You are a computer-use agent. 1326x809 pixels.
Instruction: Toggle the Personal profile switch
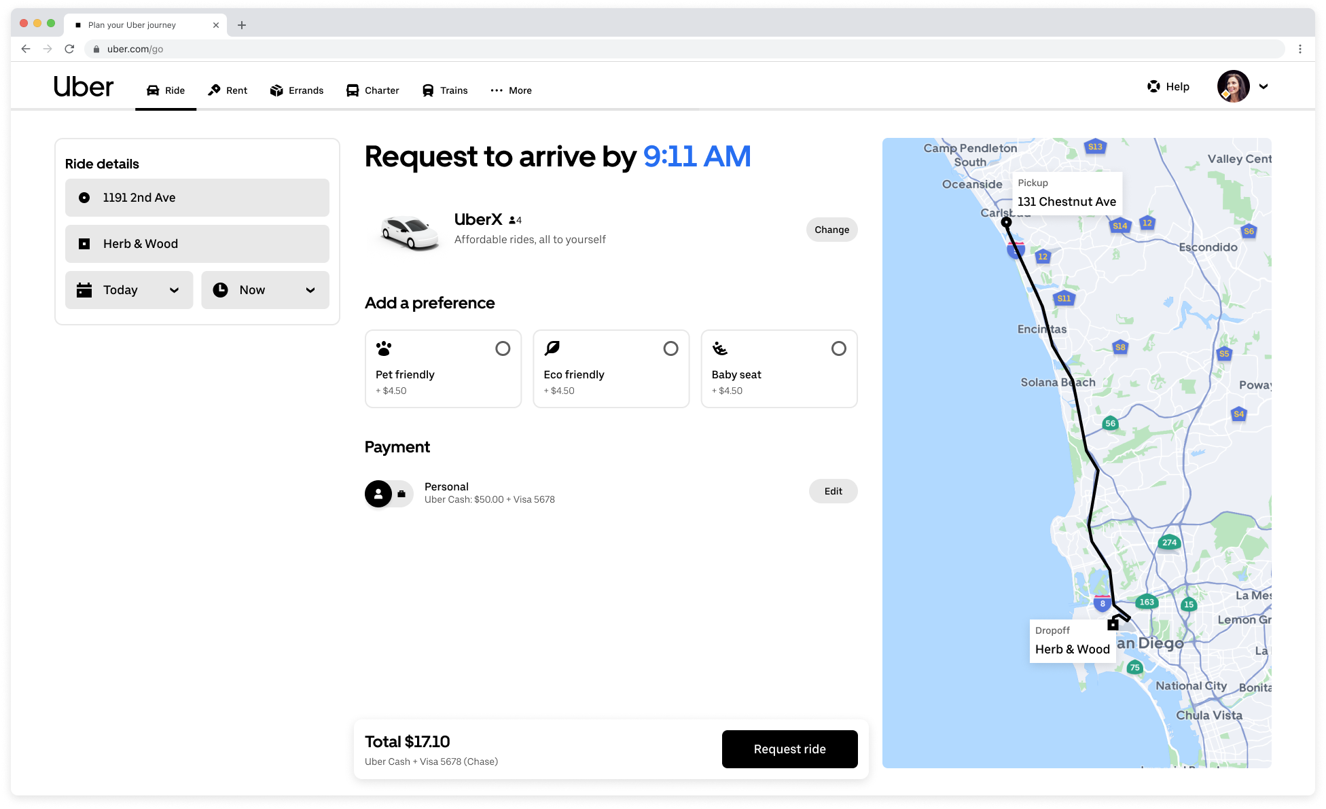point(389,494)
